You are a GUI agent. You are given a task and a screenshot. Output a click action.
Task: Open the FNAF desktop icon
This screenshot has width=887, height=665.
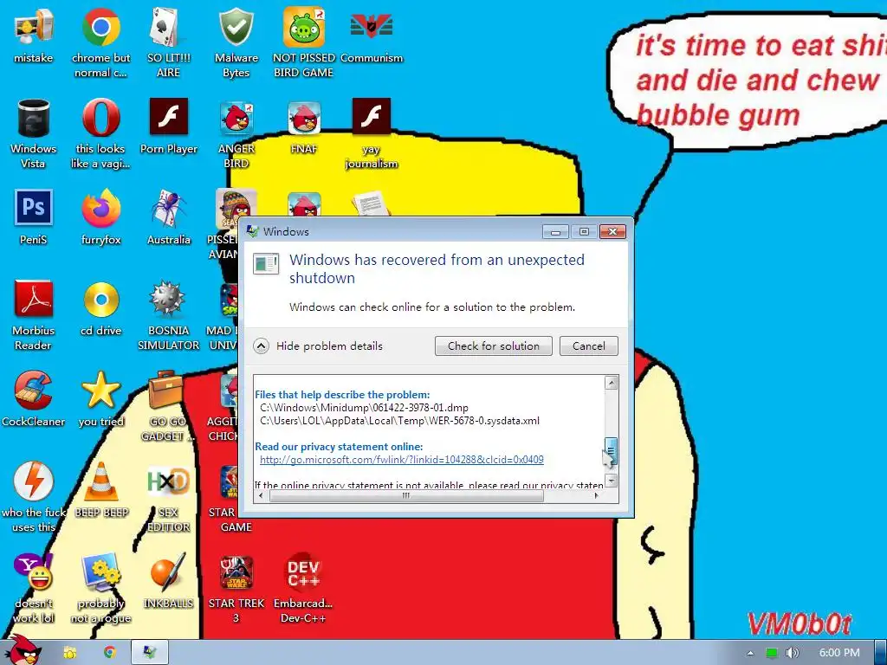click(304, 127)
